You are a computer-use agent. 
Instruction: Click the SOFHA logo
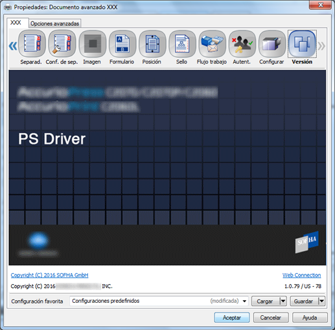(307, 242)
